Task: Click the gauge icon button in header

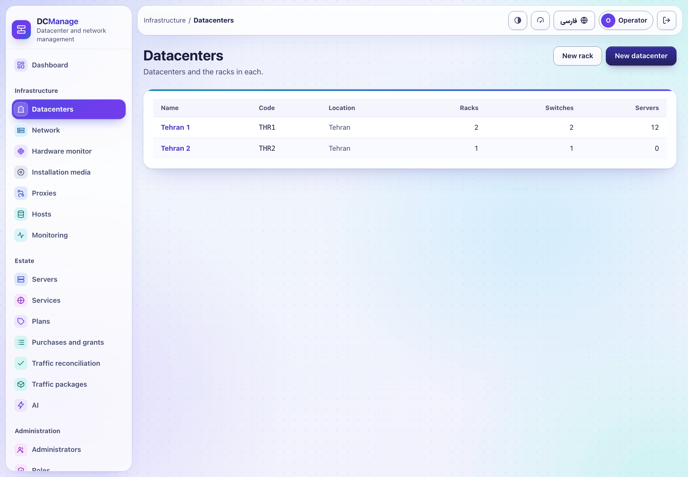Action: click(x=540, y=20)
